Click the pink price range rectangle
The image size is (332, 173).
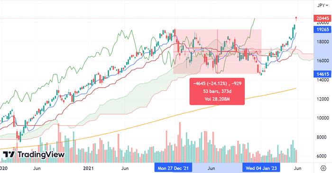tap(217, 51)
